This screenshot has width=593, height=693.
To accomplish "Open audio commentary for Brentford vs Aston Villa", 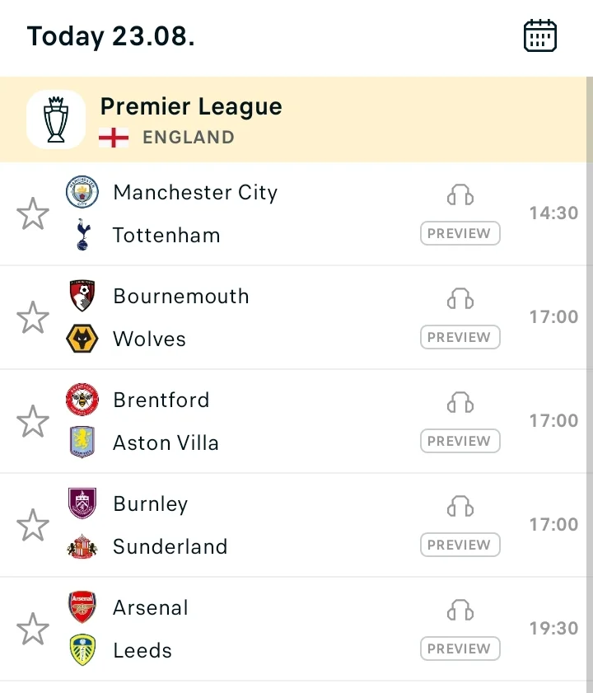I will pos(460,402).
